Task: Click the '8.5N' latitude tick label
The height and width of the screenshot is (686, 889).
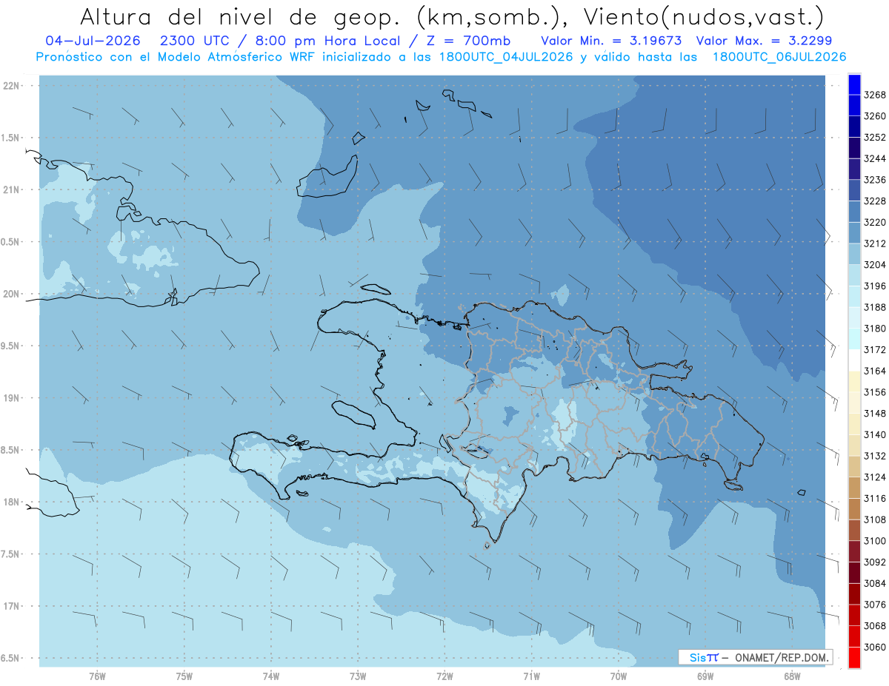Action: click(x=11, y=450)
